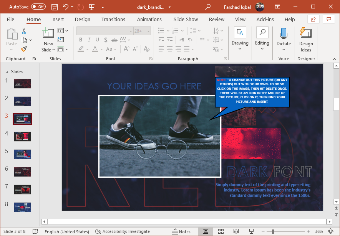Open the Transitions tab
The image size is (340, 236).
pos(113,19)
